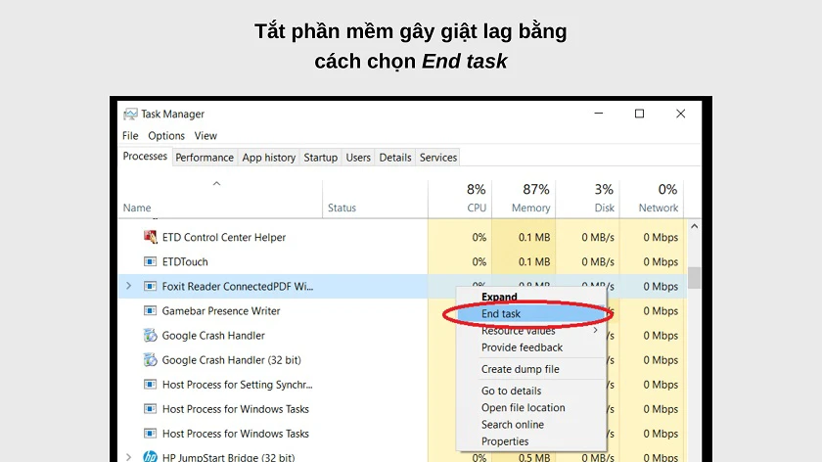Maximize the Task Manager window
The width and height of the screenshot is (822, 462).
[x=640, y=114]
